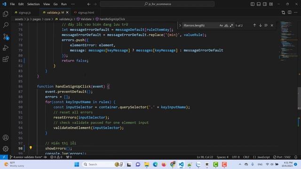Open the remote window indicator
The width and height of the screenshot is (301, 169).
pos(4,157)
